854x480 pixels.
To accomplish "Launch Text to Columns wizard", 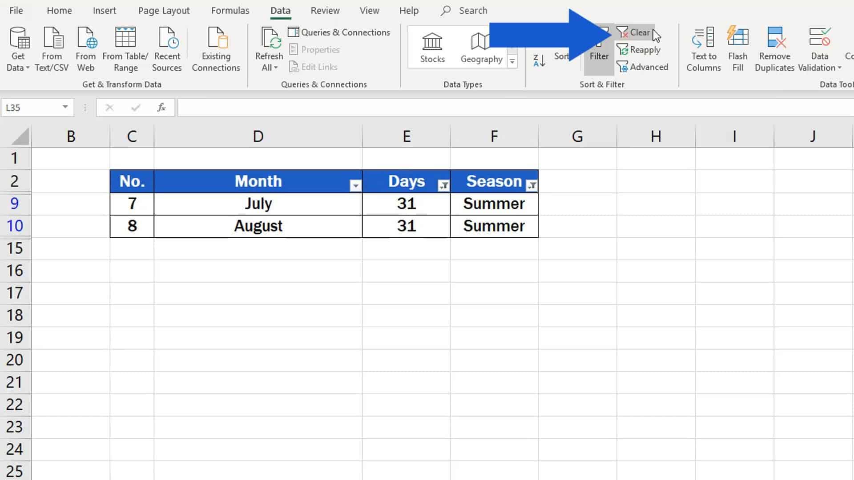I will (703, 49).
